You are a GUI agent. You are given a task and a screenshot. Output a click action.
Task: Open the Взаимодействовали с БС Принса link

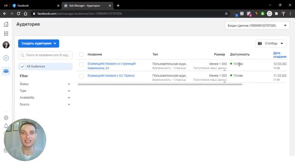(x=111, y=76)
